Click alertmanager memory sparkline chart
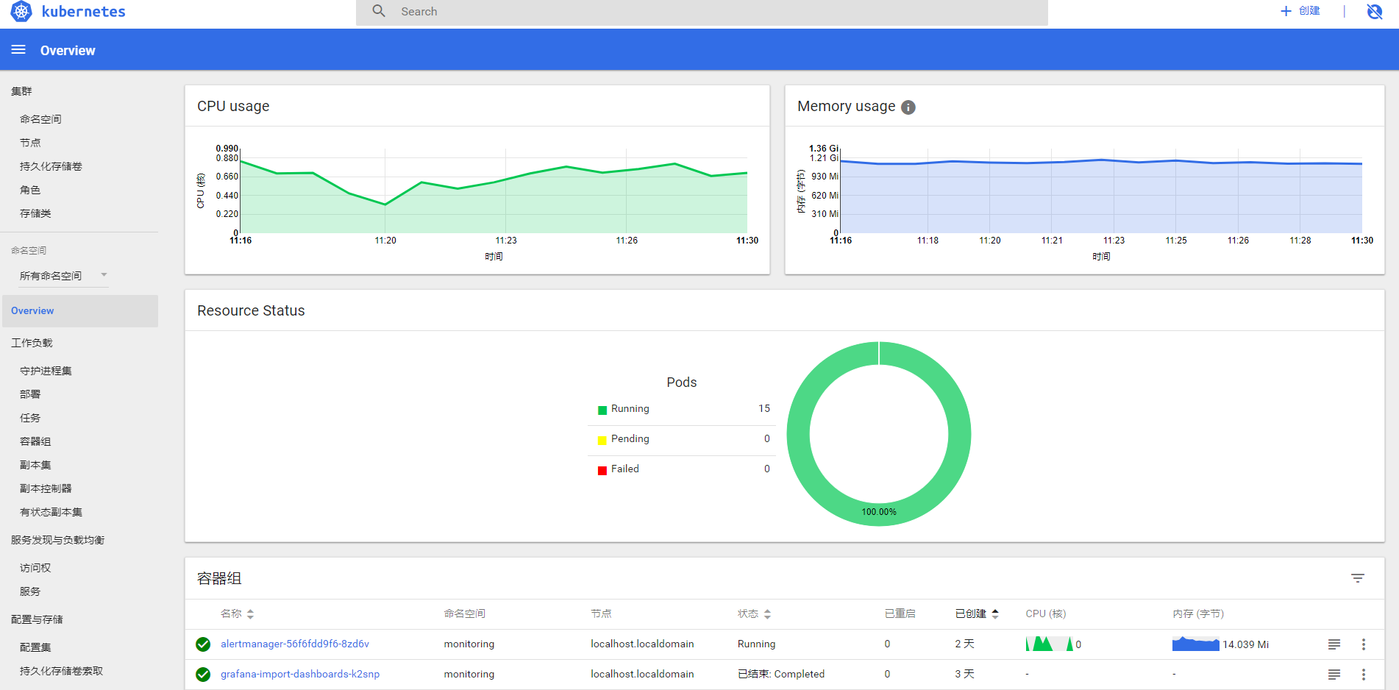The width and height of the screenshot is (1399, 690). pos(1196,644)
